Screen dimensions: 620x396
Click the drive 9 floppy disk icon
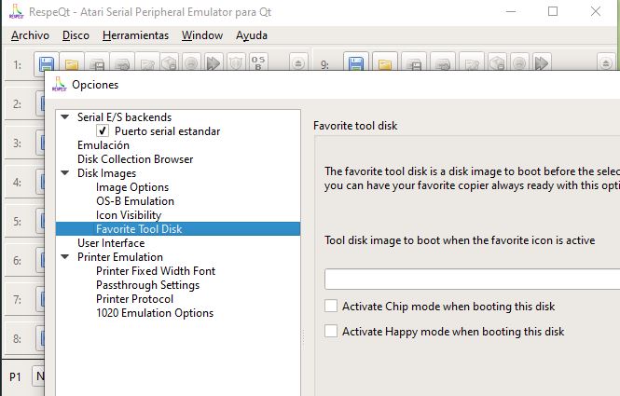(355, 64)
